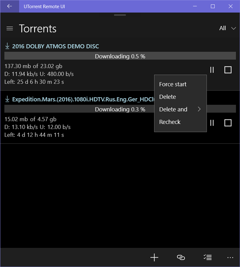Open the Expedition.Mars.(2016) torrent title
The width and height of the screenshot is (240, 267).
tap(83, 99)
